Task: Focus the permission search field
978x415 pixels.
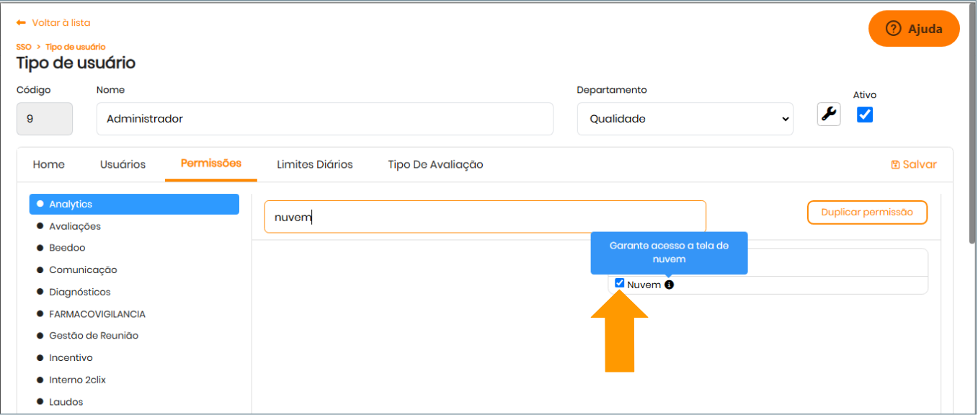Action: (x=484, y=217)
